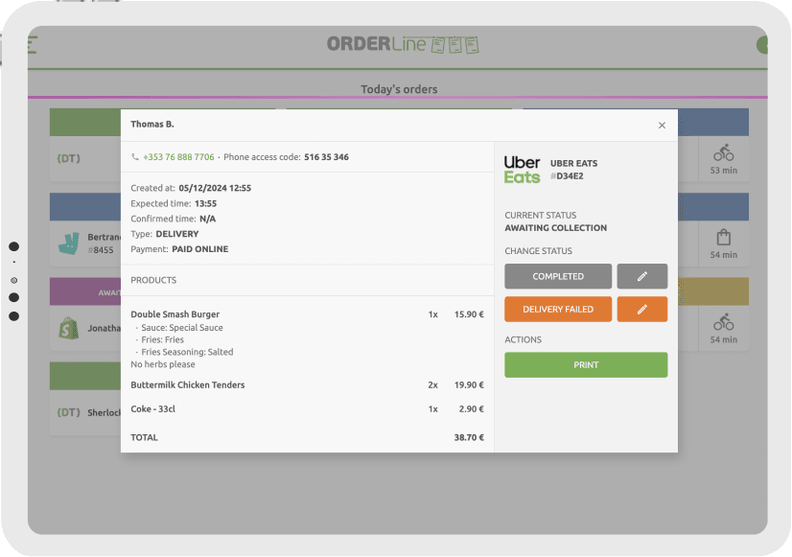Click the Today's orders heading

(x=399, y=89)
